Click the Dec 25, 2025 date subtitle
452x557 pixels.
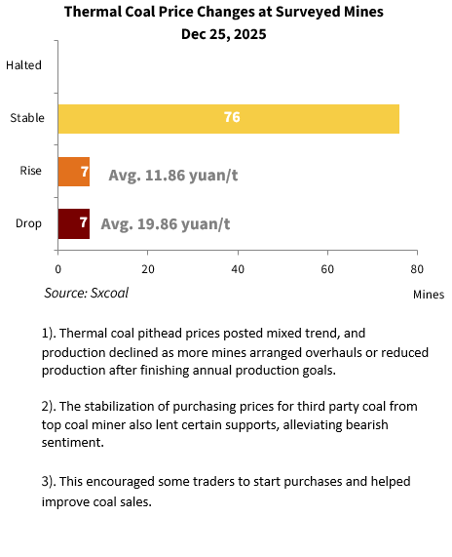coord(224,34)
